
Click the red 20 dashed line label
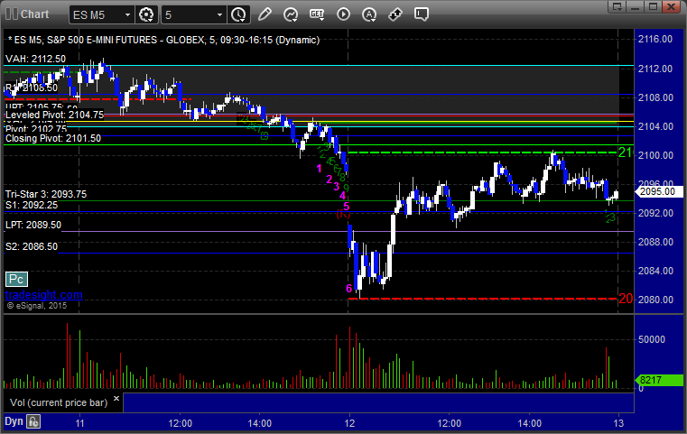coord(626,299)
